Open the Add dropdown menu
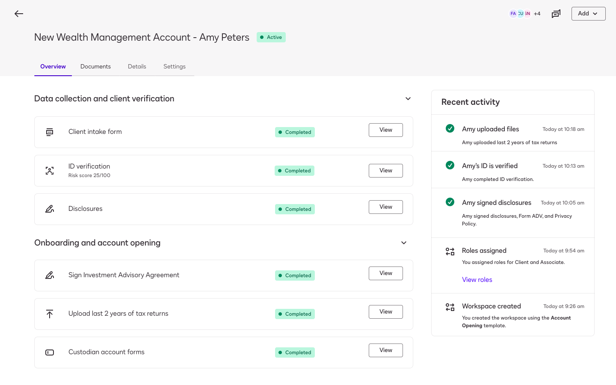This screenshot has width=616, height=385. 588,13
